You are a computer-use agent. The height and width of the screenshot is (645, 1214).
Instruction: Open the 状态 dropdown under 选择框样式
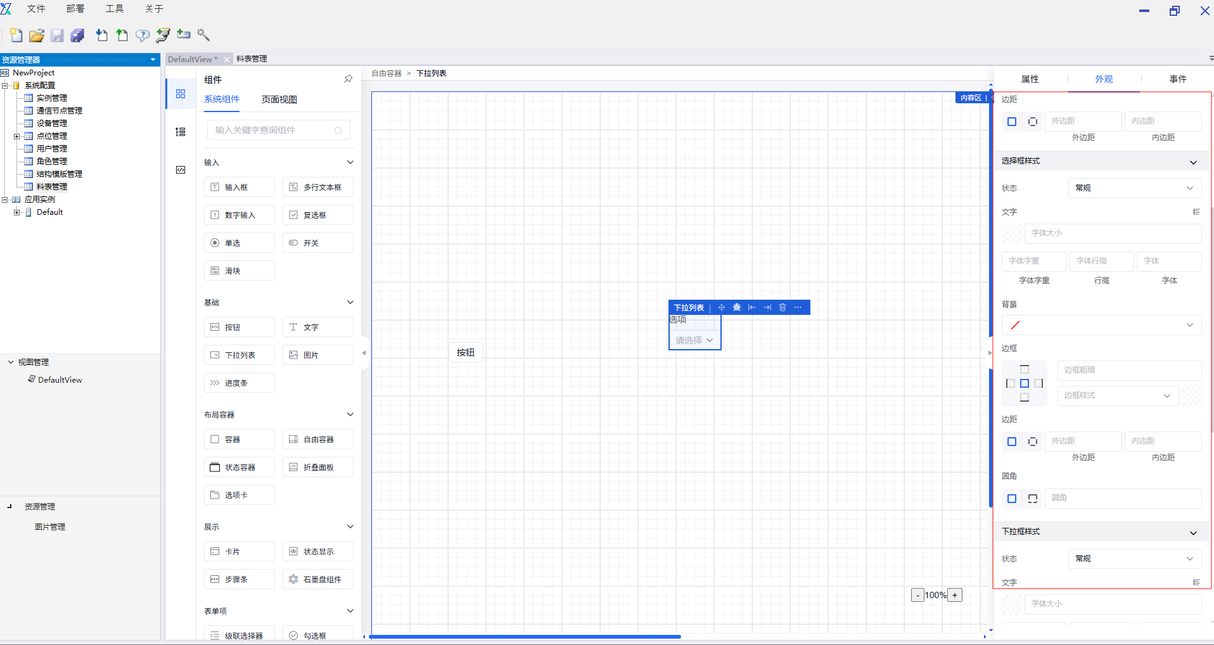[x=1134, y=188]
